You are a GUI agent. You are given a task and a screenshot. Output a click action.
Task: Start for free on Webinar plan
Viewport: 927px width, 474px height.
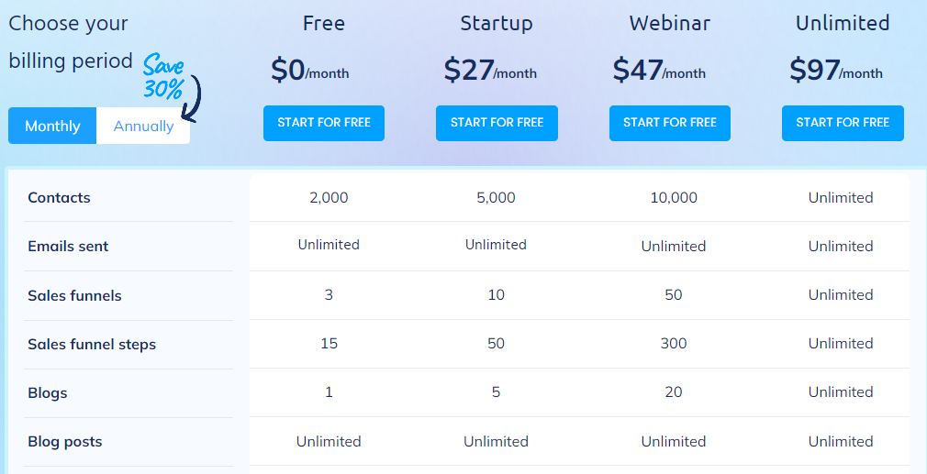tap(670, 123)
